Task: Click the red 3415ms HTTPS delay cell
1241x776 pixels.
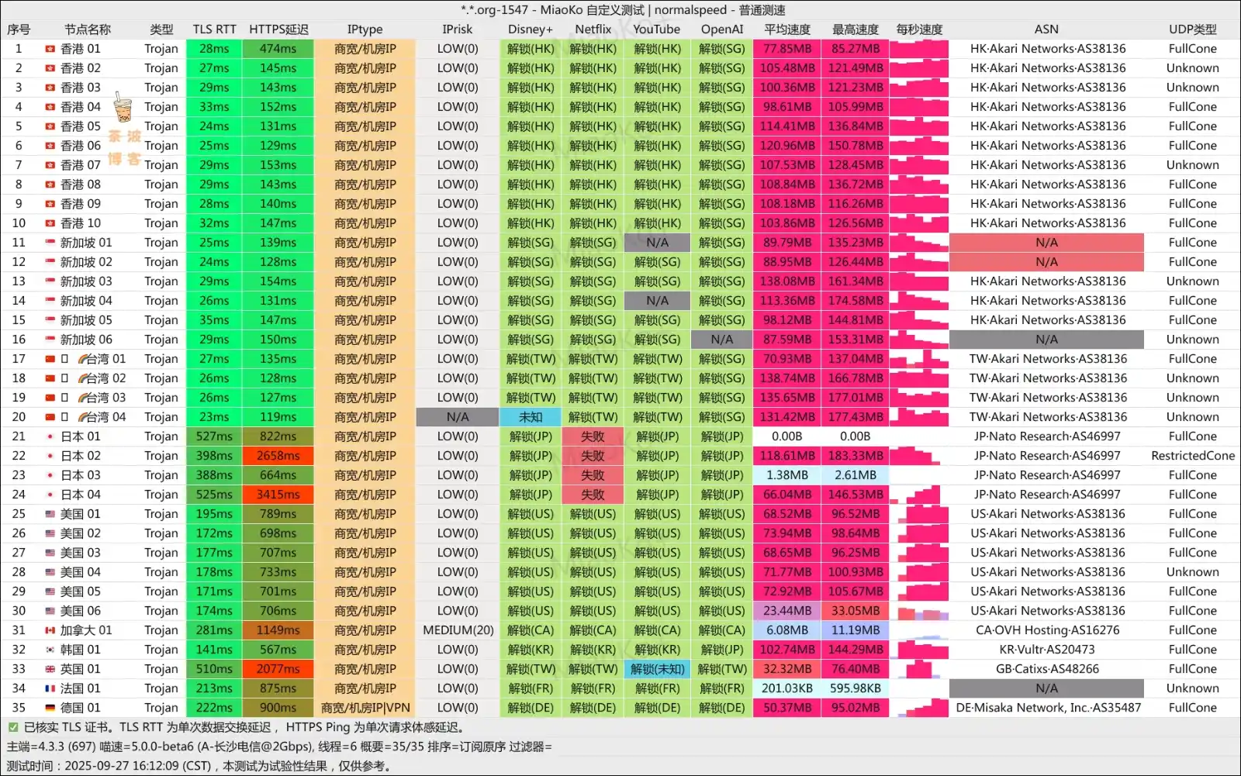Action: point(278,495)
